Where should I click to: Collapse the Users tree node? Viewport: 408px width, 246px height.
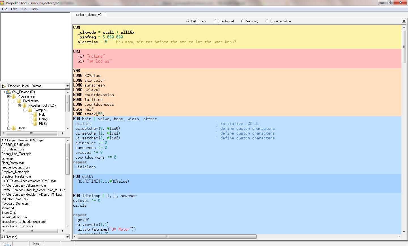click(x=8, y=128)
